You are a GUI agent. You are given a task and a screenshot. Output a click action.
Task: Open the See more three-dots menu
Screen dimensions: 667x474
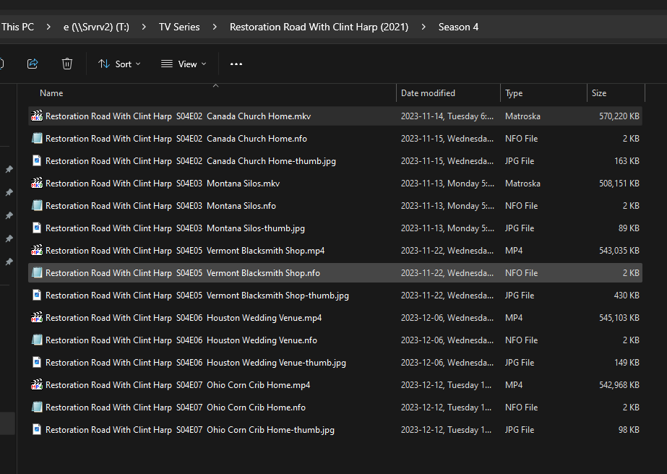[x=236, y=64]
